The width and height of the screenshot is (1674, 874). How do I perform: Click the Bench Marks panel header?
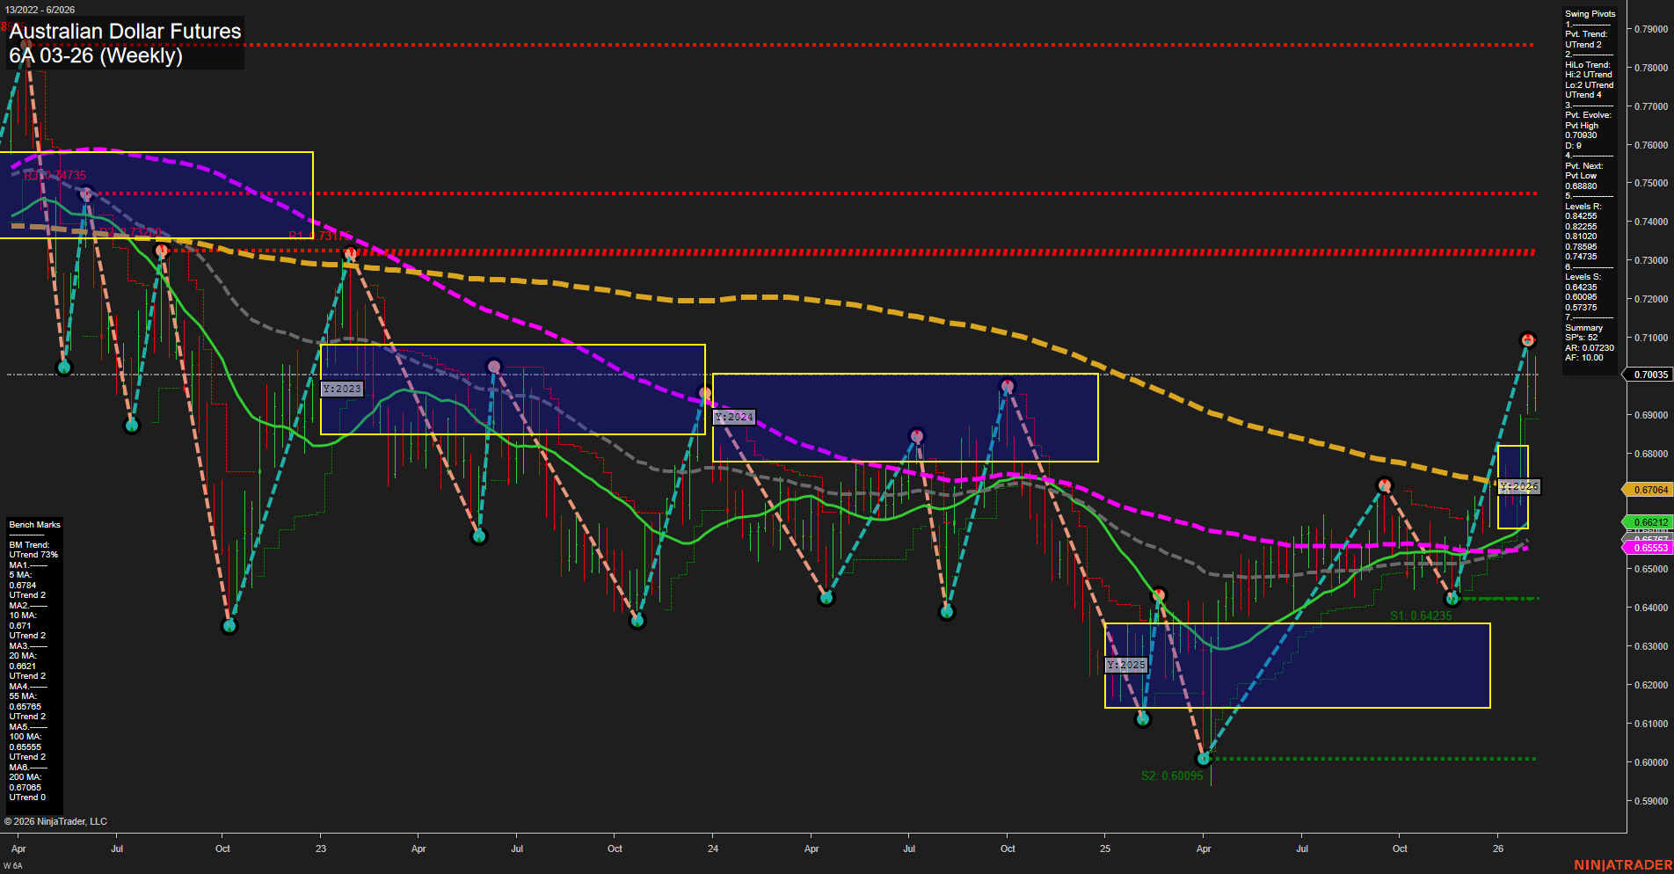34,524
